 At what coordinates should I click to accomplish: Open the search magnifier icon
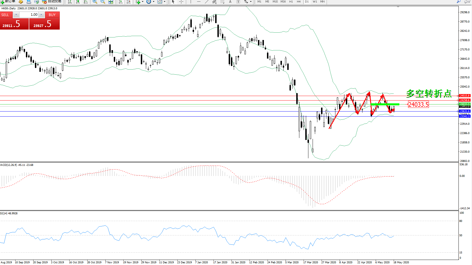coord(458,1)
